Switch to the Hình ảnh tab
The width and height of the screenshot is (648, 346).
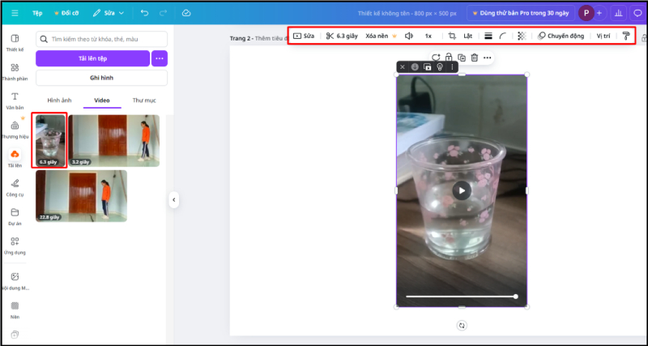[59, 100]
